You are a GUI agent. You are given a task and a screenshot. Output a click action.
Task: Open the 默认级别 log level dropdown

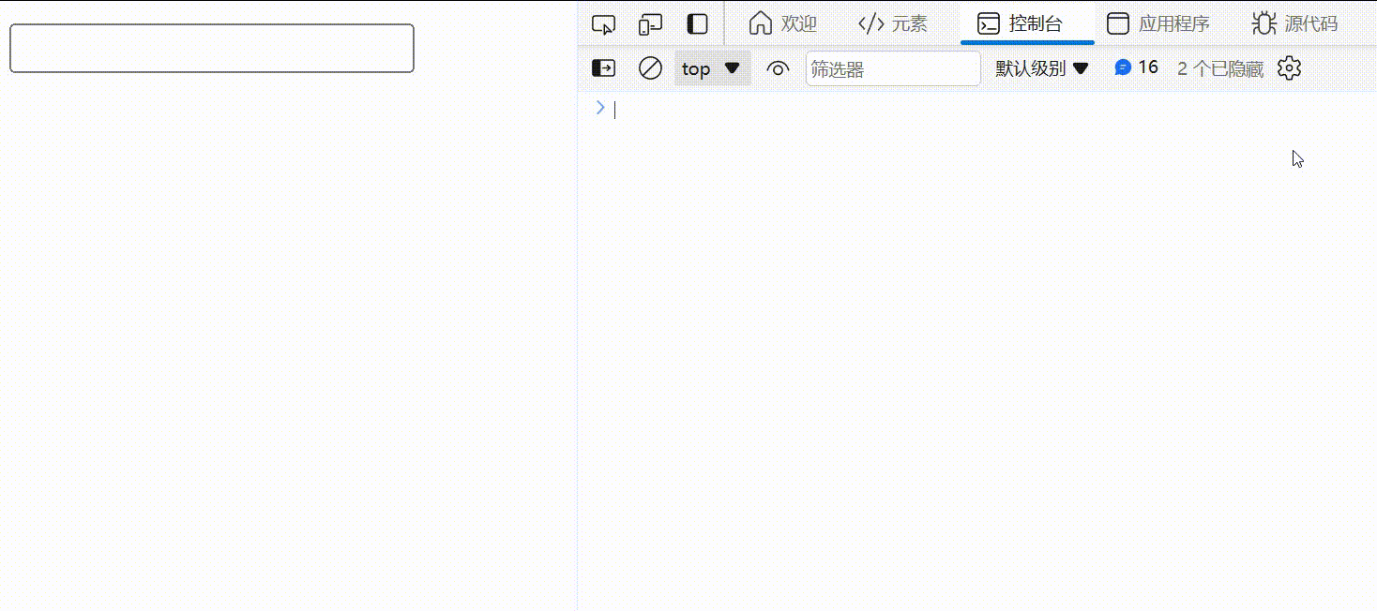point(1041,67)
